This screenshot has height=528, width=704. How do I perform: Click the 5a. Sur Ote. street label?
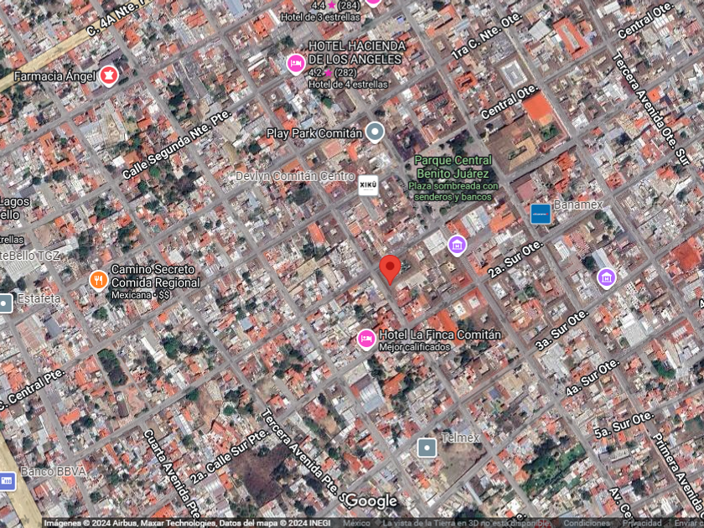(x=624, y=425)
